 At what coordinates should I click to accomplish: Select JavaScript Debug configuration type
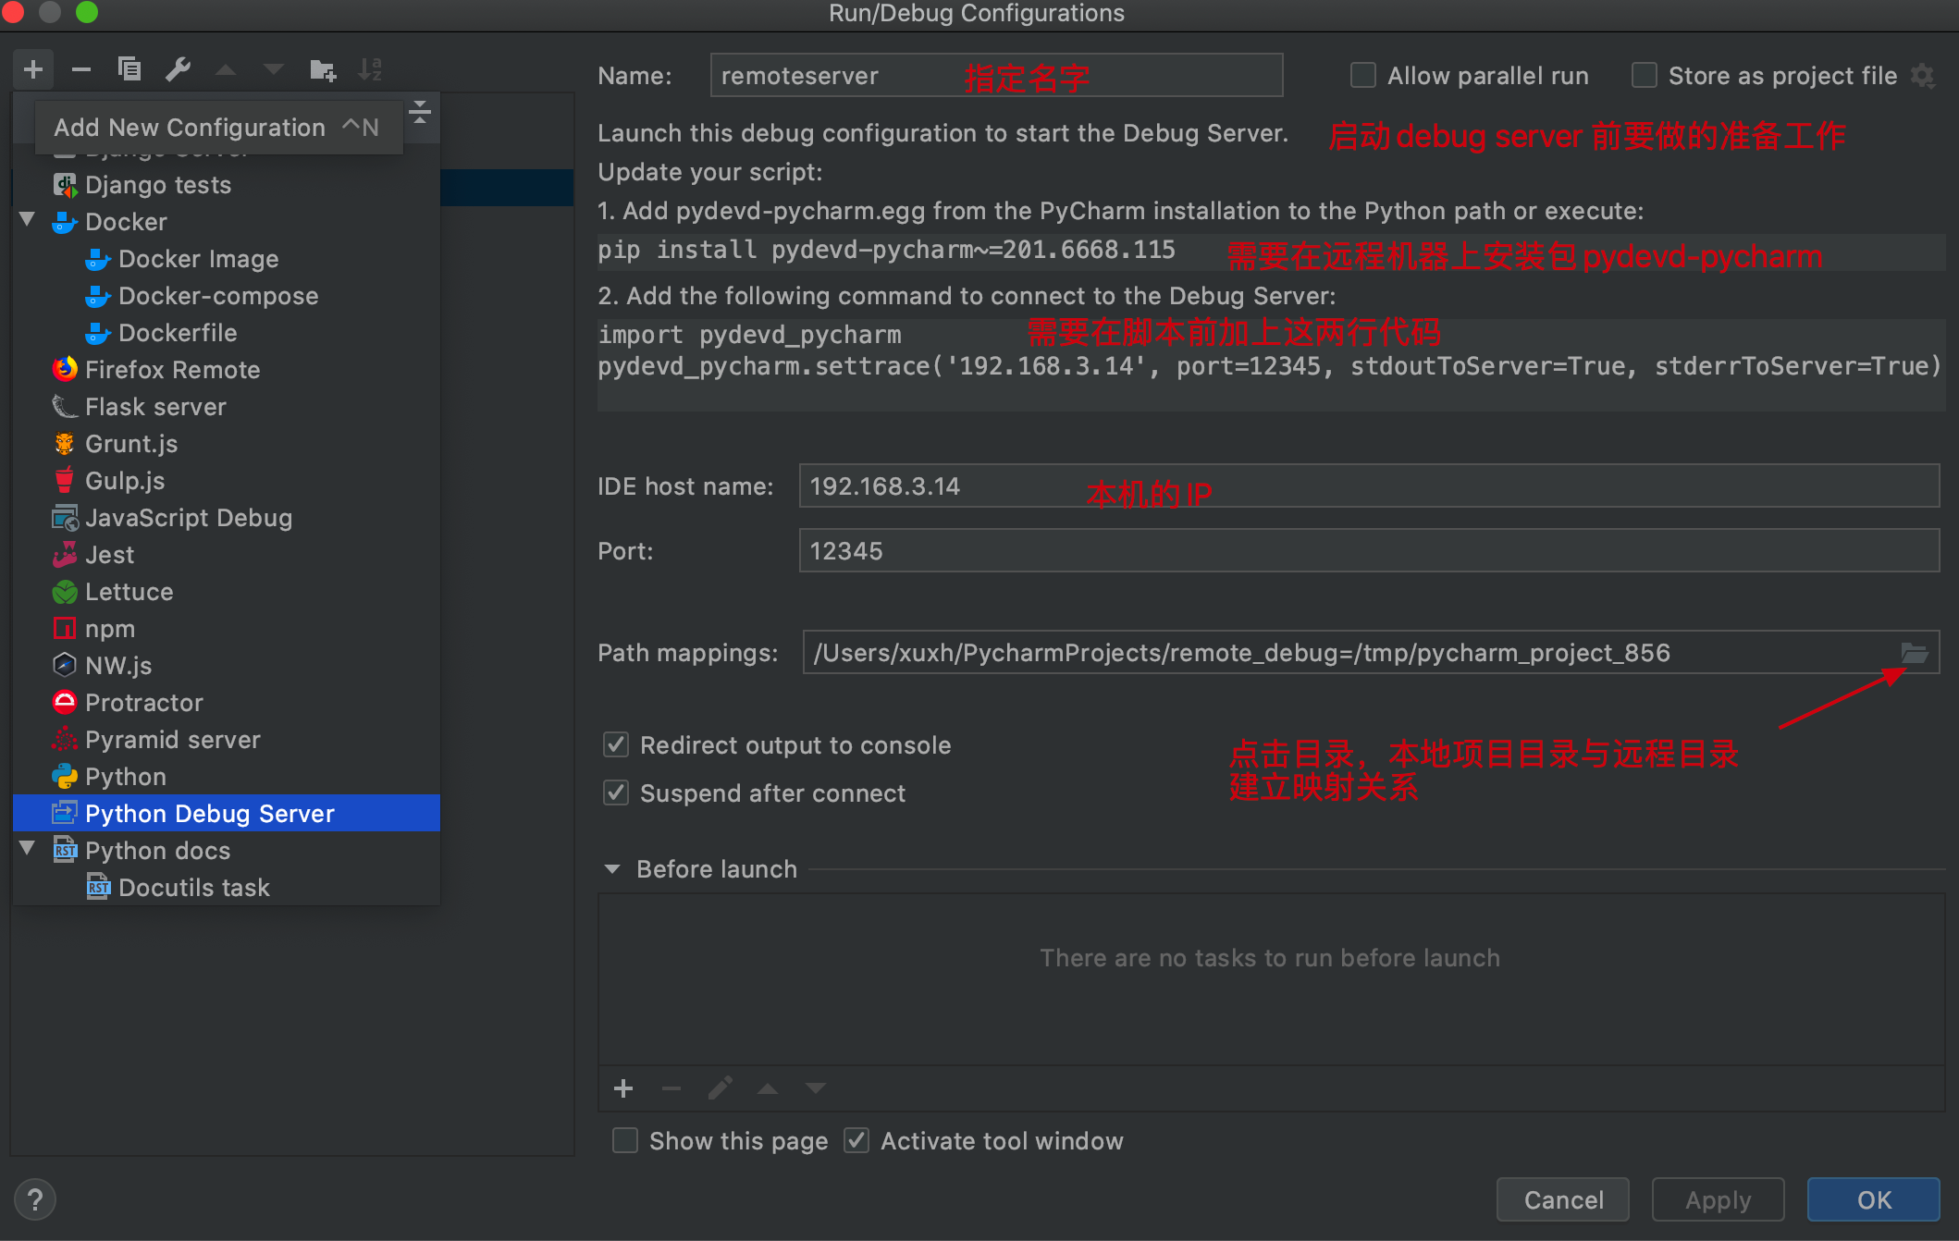227,518
